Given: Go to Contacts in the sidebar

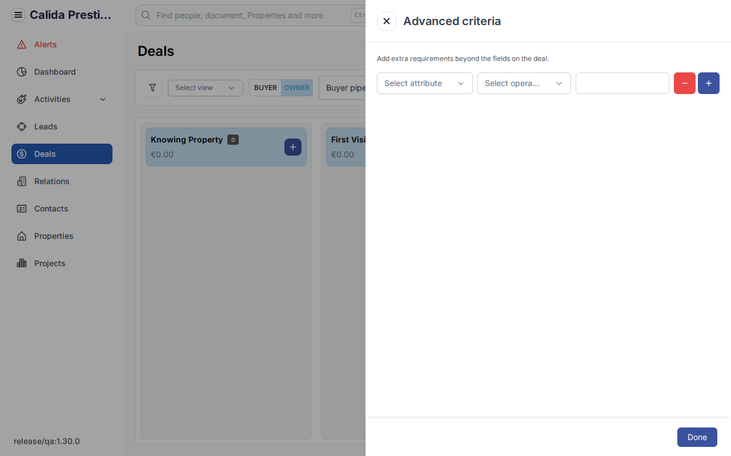Looking at the screenshot, I should (62, 209).
